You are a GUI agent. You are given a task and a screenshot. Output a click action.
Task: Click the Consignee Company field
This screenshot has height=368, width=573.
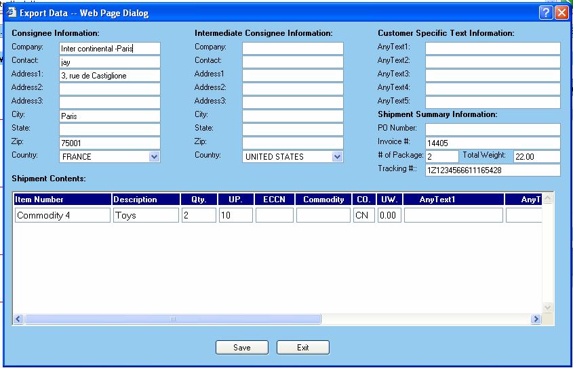point(110,48)
